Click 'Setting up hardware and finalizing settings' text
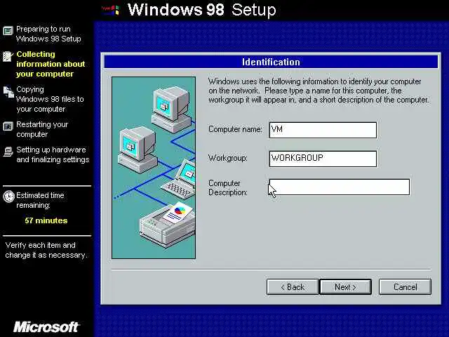 point(53,154)
